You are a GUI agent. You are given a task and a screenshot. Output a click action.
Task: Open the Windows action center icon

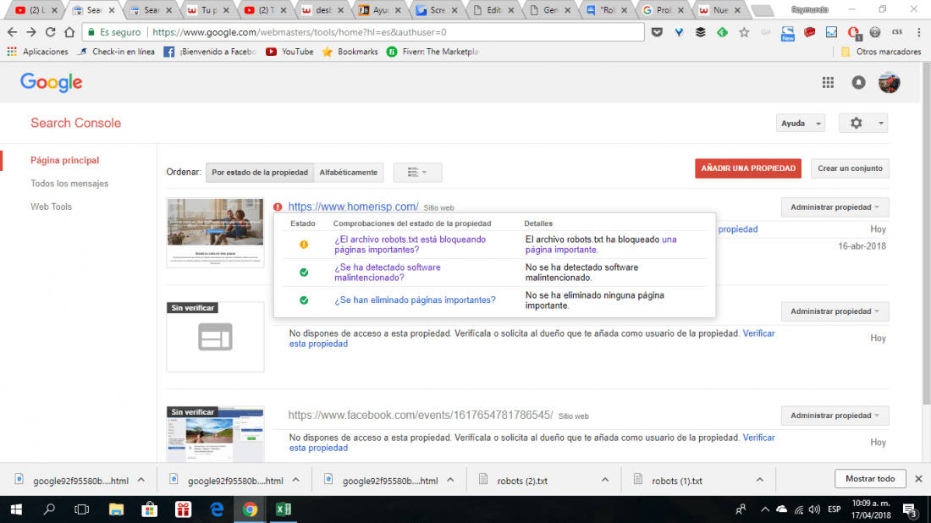click(x=909, y=509)
